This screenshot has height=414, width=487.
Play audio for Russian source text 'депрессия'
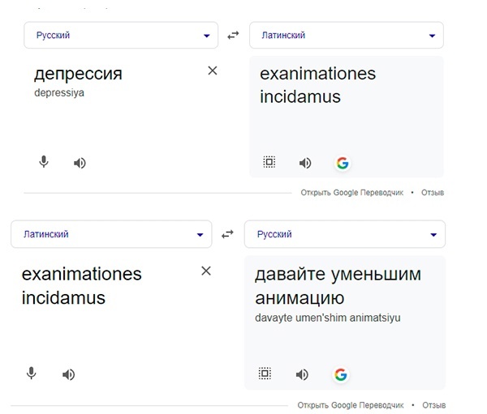click(80, 163)
